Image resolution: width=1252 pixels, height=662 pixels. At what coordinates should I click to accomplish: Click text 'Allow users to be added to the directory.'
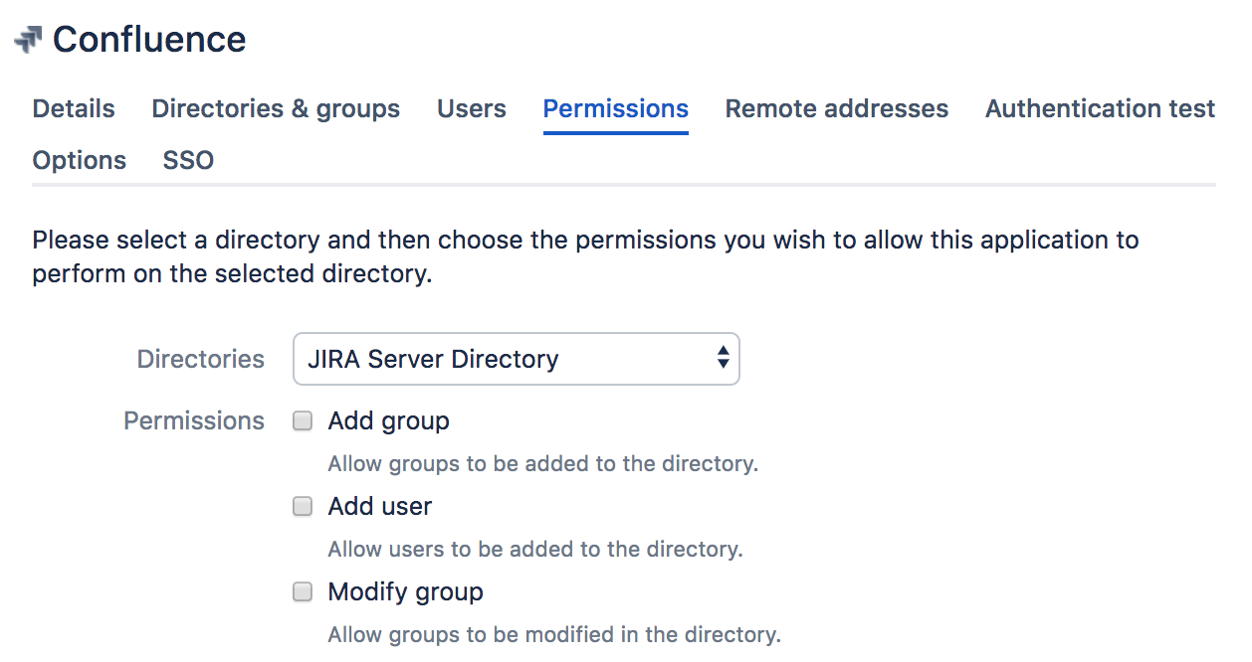pyautogui.click(x=535, y=550)
